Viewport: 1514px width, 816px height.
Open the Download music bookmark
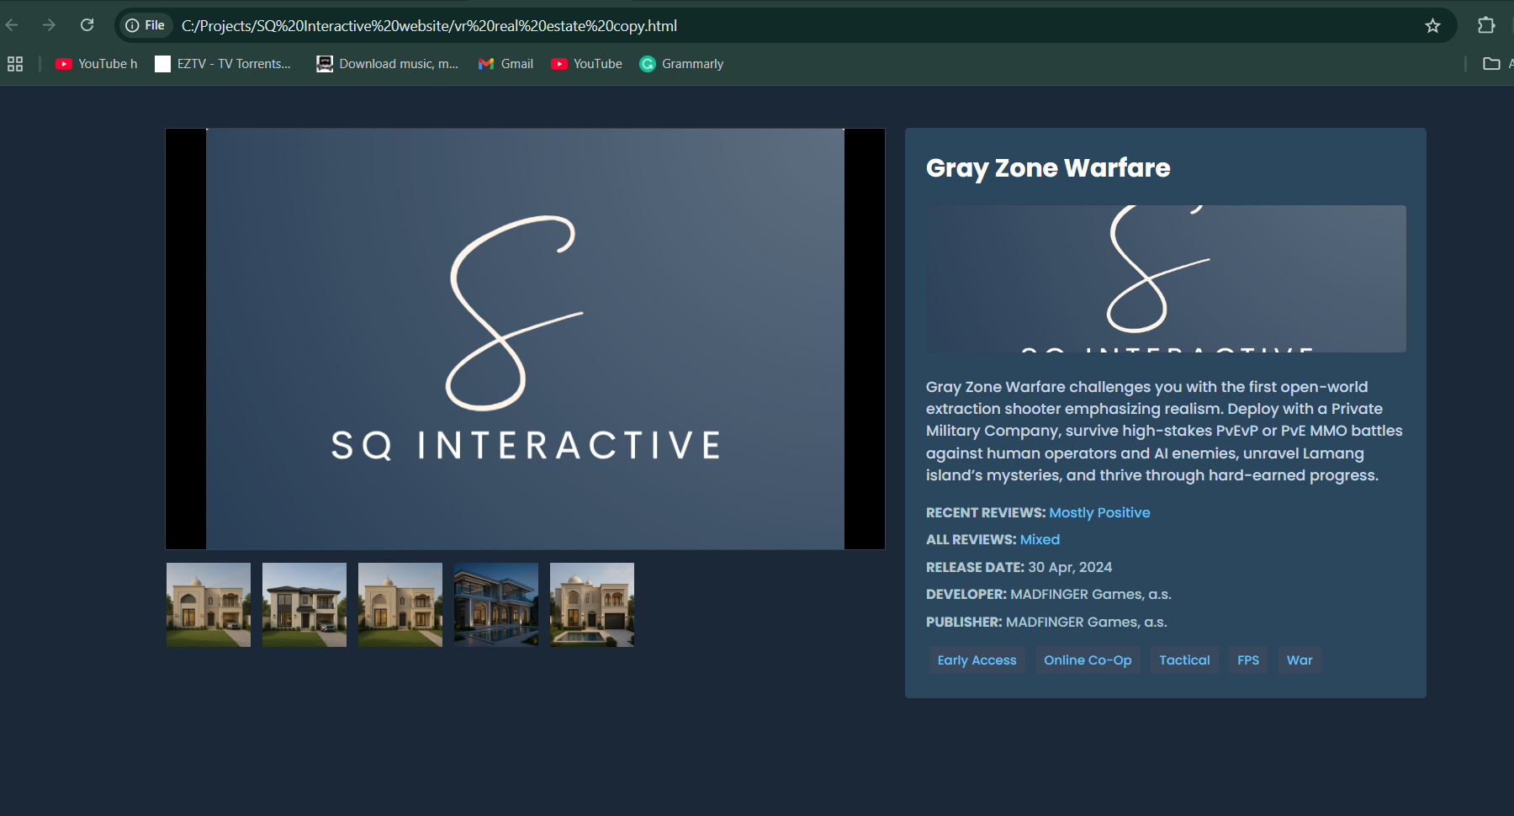click(387, 64)
